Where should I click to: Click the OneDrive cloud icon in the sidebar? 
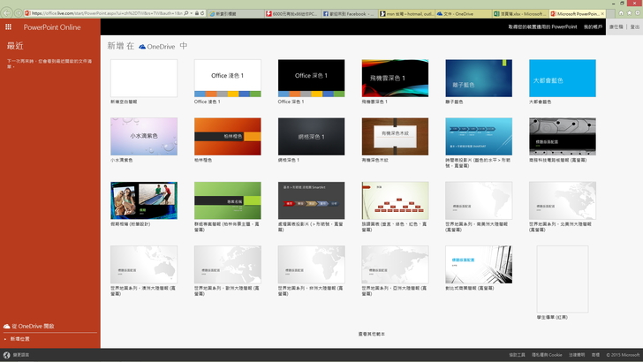(7, 326)
